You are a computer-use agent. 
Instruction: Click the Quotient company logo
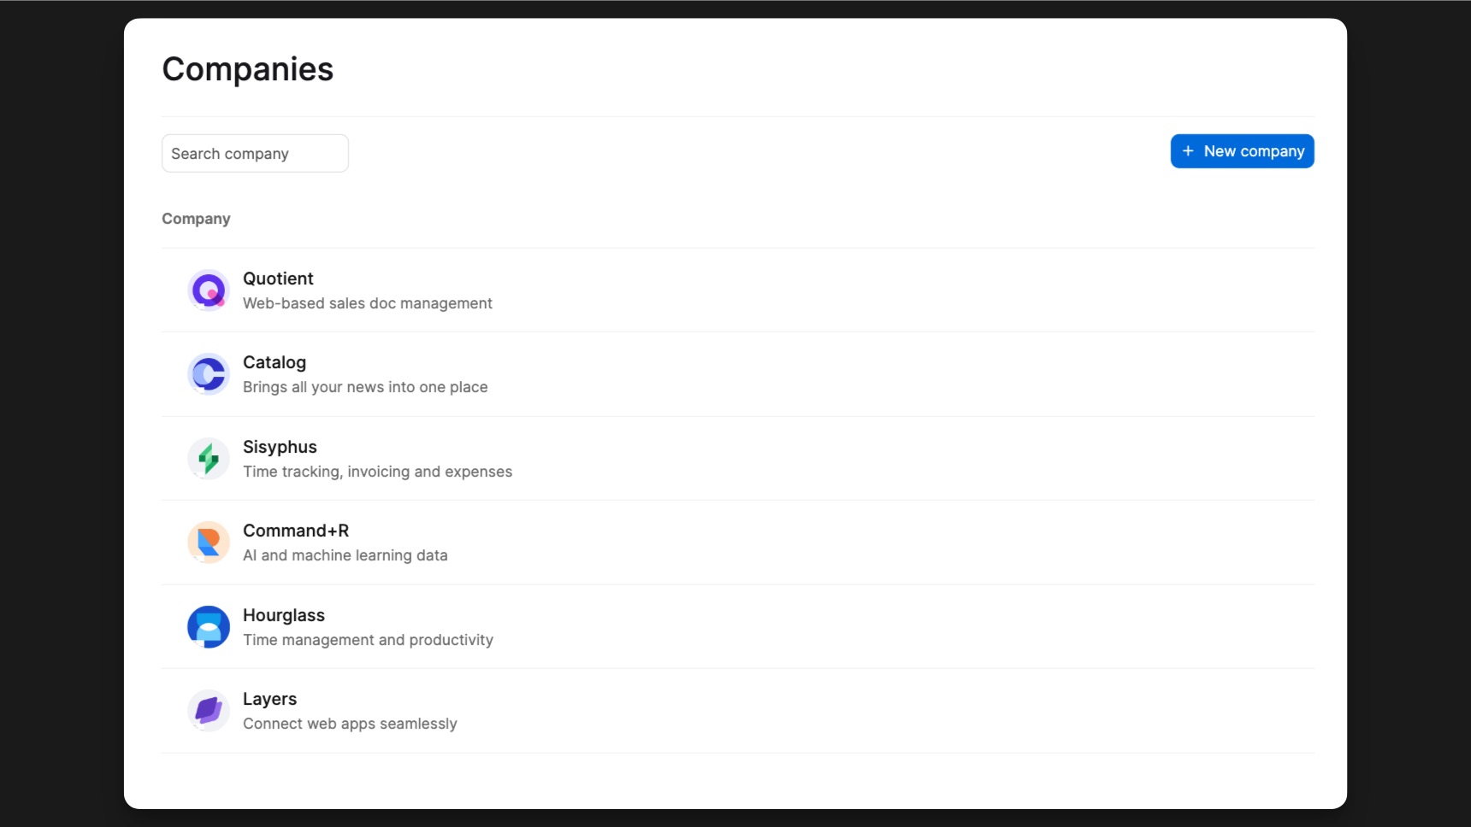[208, 290]
